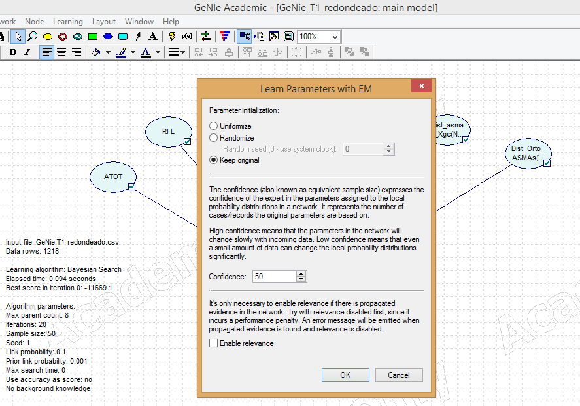Center align text
580x406 pixels.
click(61, 52)
